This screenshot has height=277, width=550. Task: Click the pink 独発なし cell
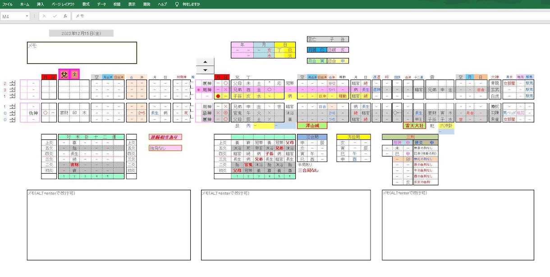point(165,148)
